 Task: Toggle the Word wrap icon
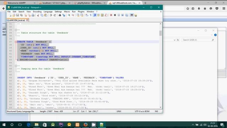(x=87, y=15)
